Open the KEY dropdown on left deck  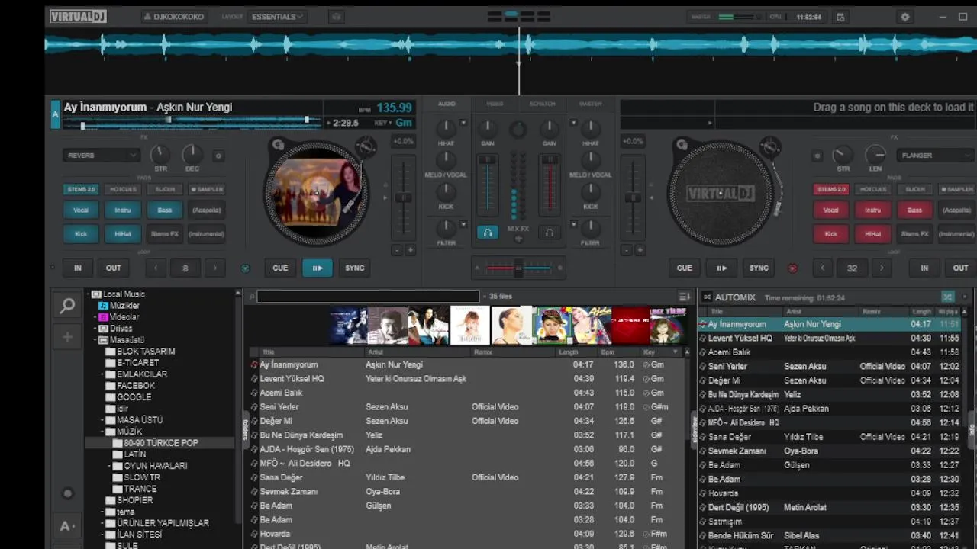384,123
